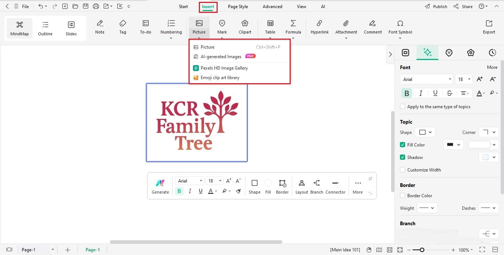
Task: Open Connector in floating toolbar
Action: [335, 187]
